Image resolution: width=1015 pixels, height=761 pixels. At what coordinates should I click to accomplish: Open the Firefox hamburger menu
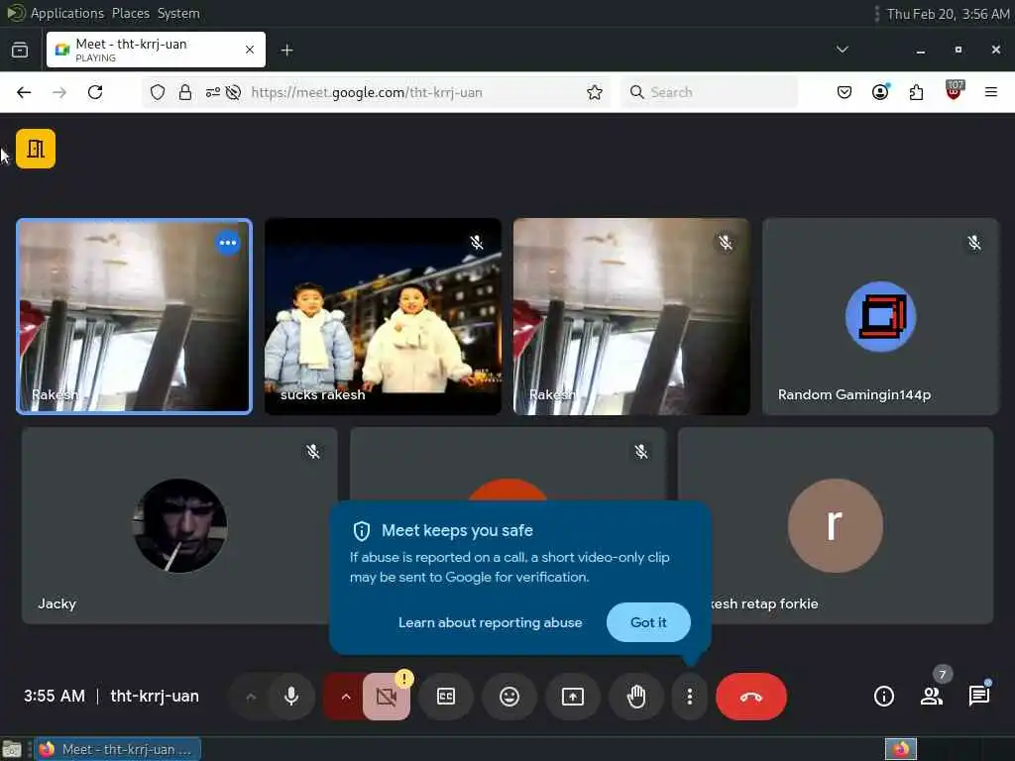(991, 92)
